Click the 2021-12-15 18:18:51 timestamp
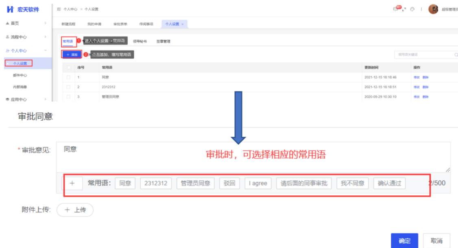Screen dimensions: 458x248 click(380, 87)
